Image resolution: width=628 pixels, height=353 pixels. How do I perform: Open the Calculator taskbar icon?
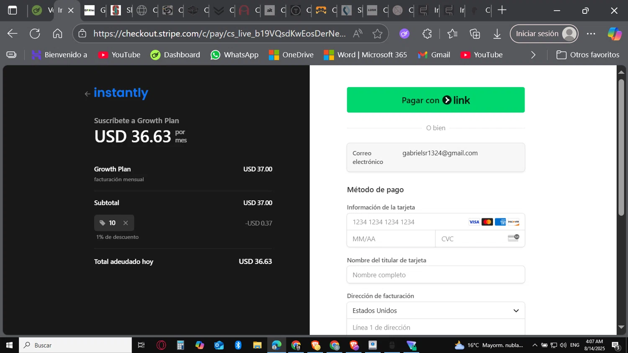point(180,345)
